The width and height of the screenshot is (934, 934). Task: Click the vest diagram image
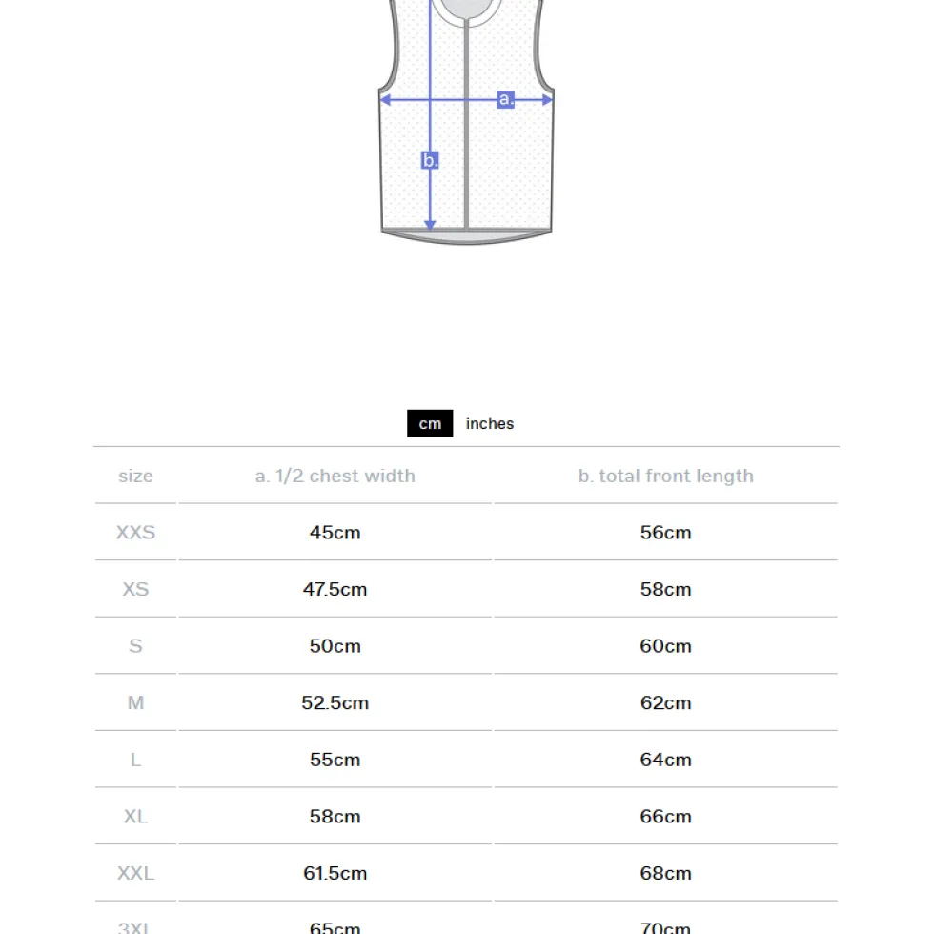pos(466,122)
